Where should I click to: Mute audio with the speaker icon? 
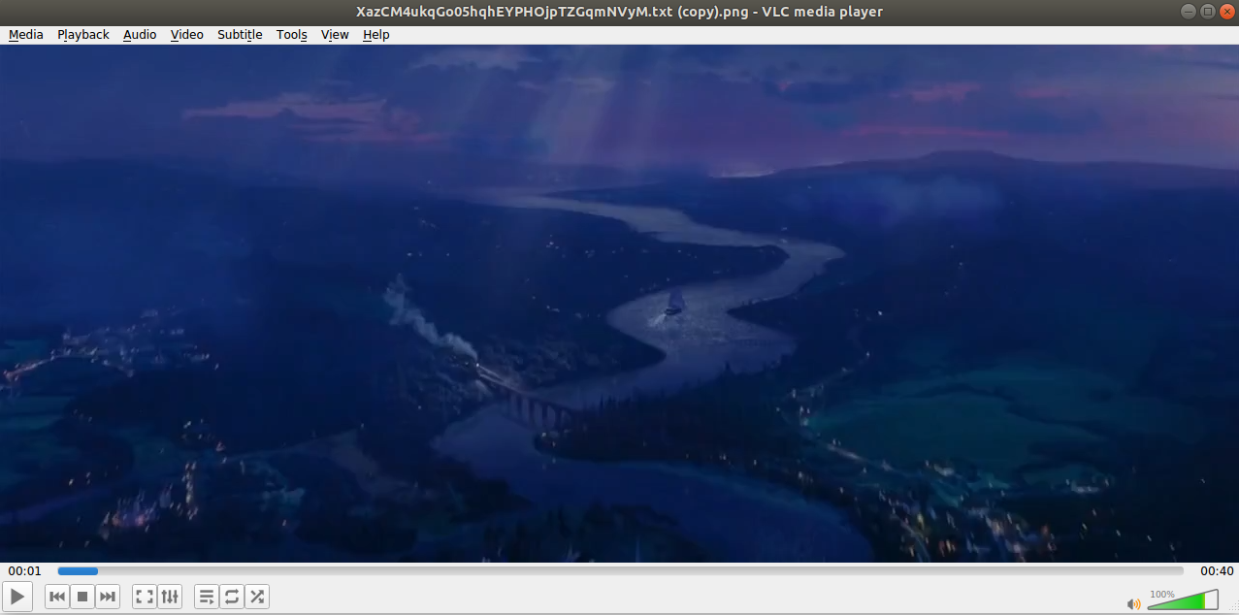[x=1134, y=603]
